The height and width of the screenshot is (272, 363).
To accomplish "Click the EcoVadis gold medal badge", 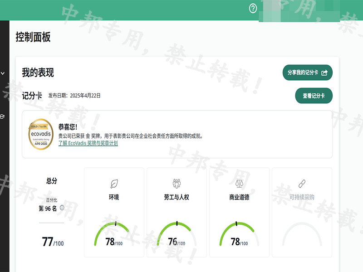I will click(x=41, y=134).
